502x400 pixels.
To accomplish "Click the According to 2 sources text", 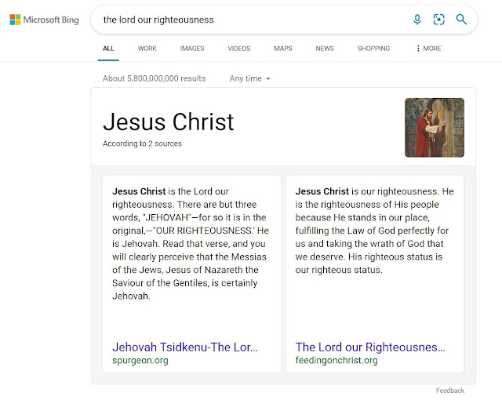I will coord(142,144).
